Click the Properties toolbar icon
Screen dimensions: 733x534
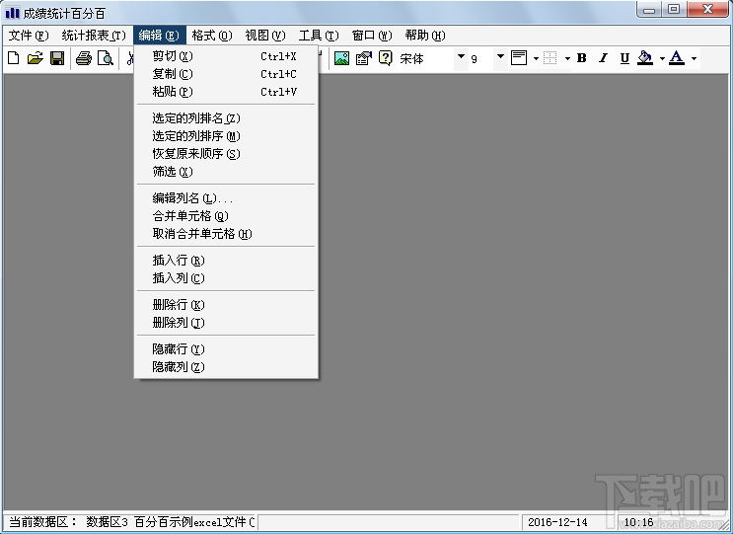[363, 58]
